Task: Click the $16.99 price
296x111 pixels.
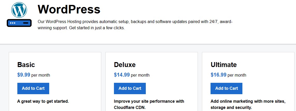Action: 219,75
